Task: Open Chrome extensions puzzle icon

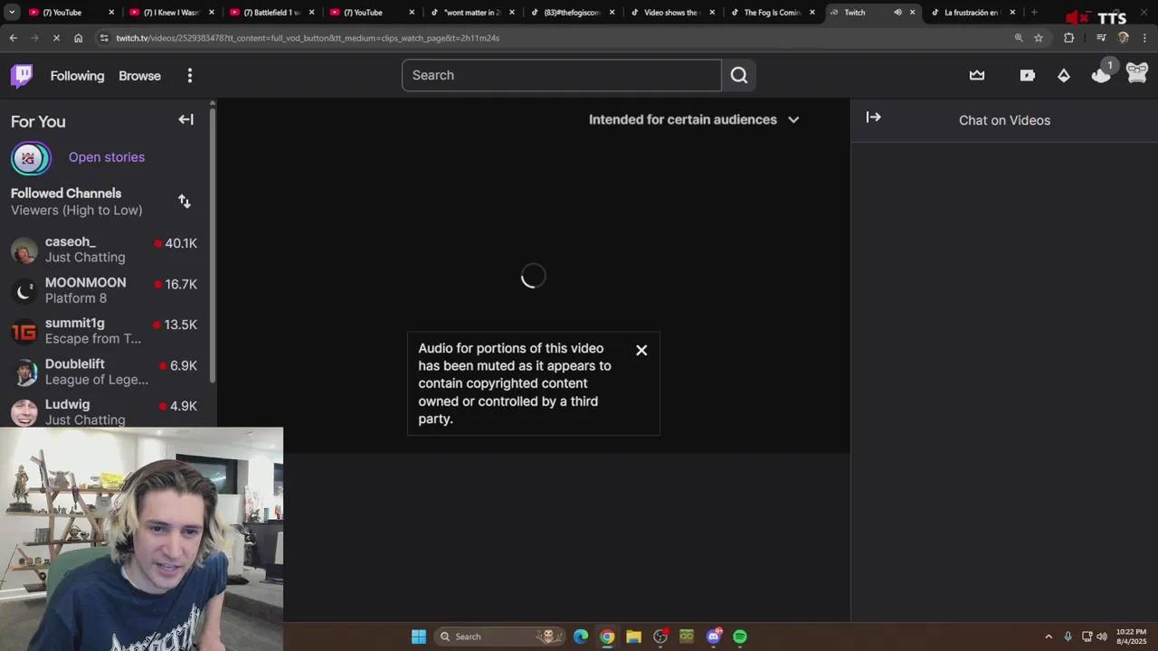Action: [1069, 38]
